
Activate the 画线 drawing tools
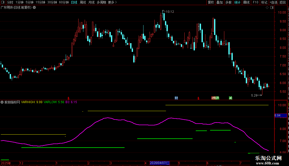pos(246,2)
